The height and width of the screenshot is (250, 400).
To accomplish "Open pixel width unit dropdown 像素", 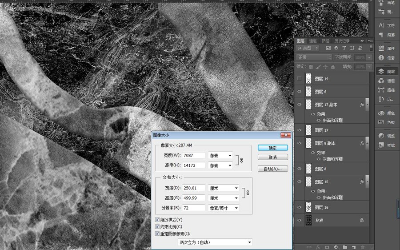I will coord(220,155).
